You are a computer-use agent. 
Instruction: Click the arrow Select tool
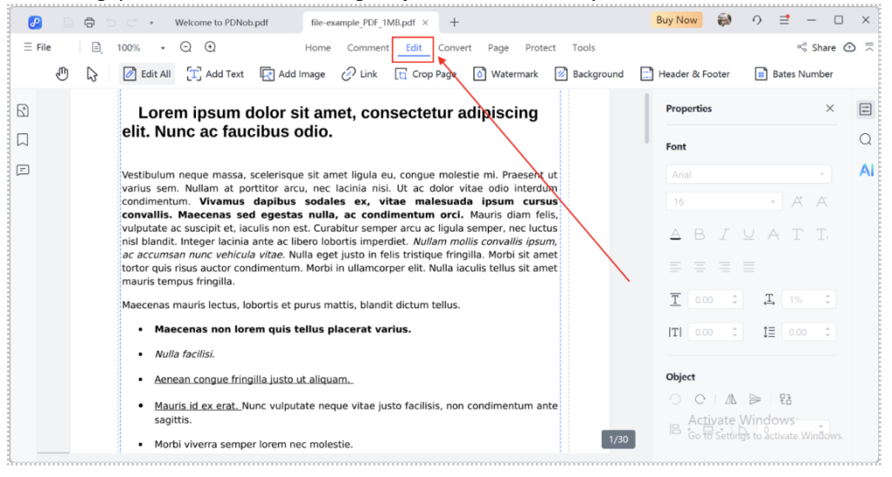91,74
